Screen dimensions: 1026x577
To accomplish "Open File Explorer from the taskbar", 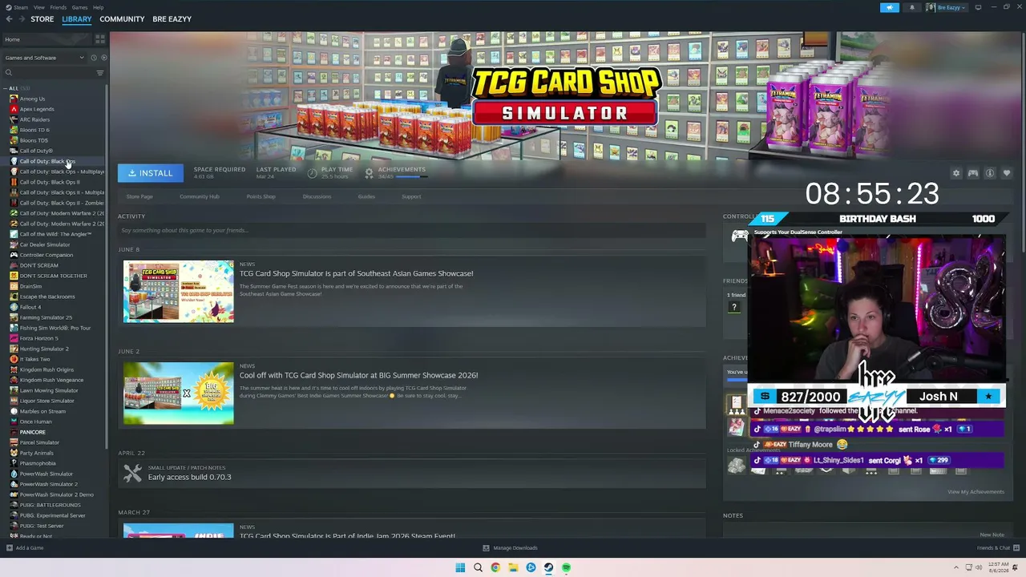I will [513, 567].
